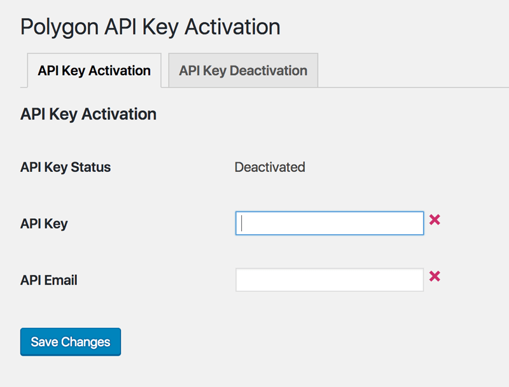The height and width of the screenshot is (387, 509).
Task: Place cursor in the highlighted API Key field
Action: point(330,223)
